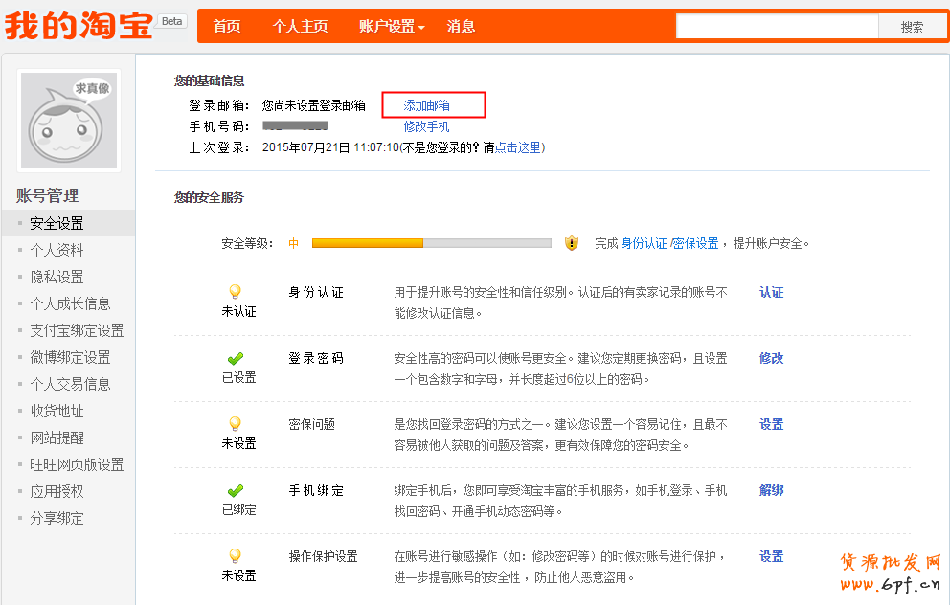Click 认证 for 身份认证

[771, 293]
